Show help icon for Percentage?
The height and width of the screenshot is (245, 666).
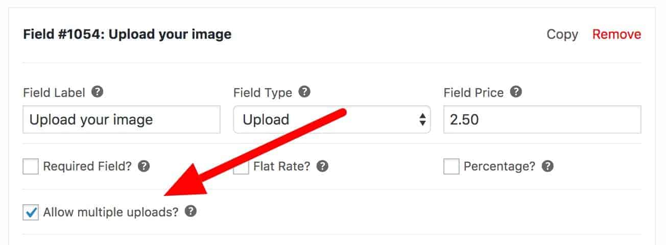548,166
